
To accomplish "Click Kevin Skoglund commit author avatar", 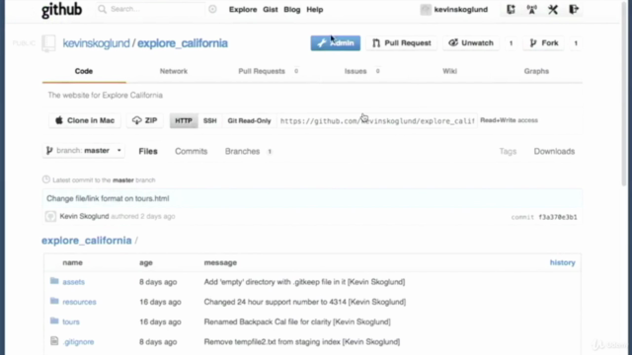I will click(x=50, y=217).
